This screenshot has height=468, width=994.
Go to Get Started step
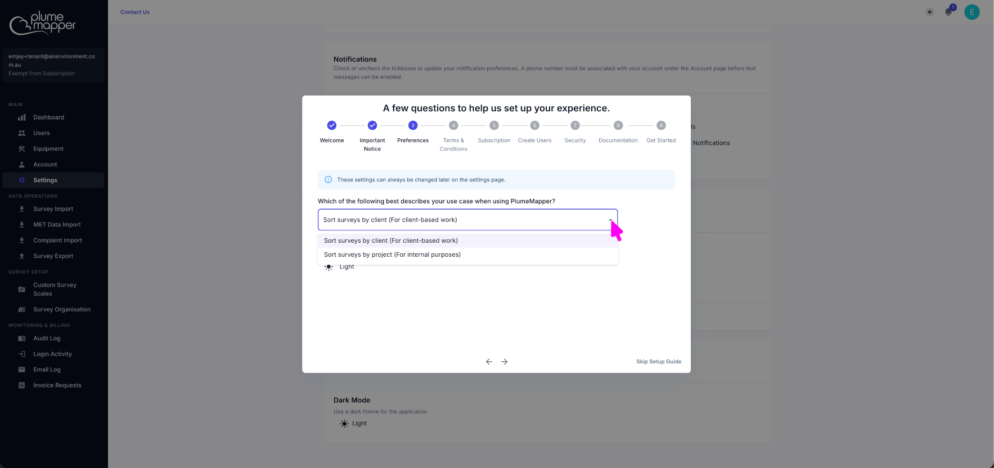click(x=661, y=132)
